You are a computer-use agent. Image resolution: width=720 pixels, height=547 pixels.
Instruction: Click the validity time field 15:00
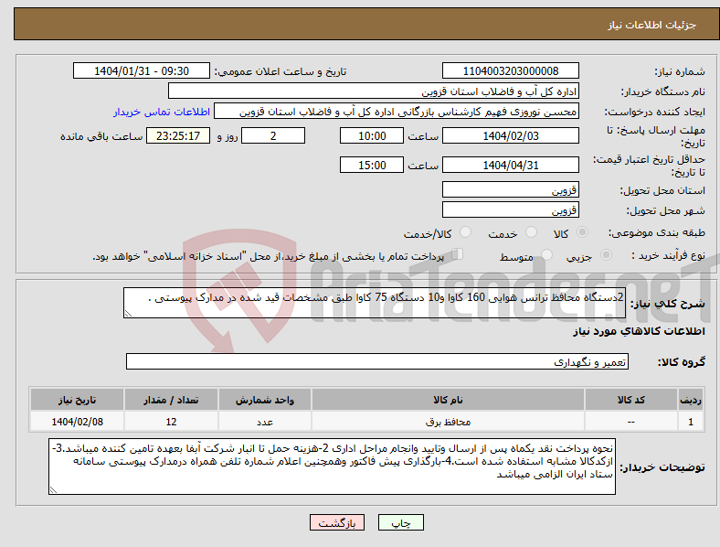click(372, 165)
